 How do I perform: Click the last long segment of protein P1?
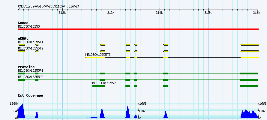(x=249, y=73)
